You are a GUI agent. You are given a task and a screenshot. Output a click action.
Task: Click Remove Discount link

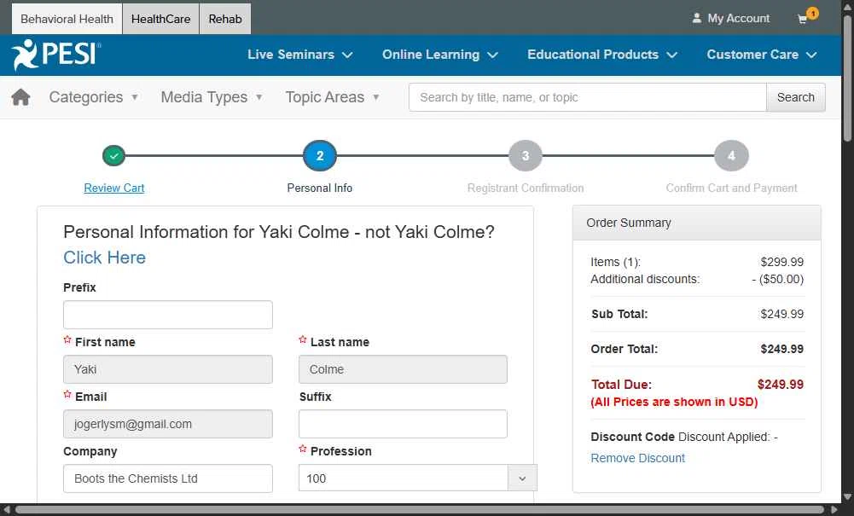tap(638, 458)
